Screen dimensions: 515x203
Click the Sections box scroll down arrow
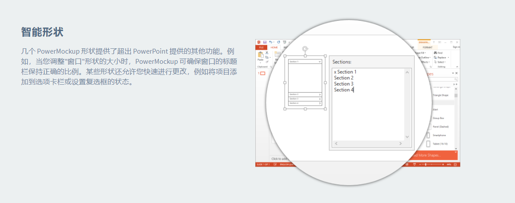point(407,137)
